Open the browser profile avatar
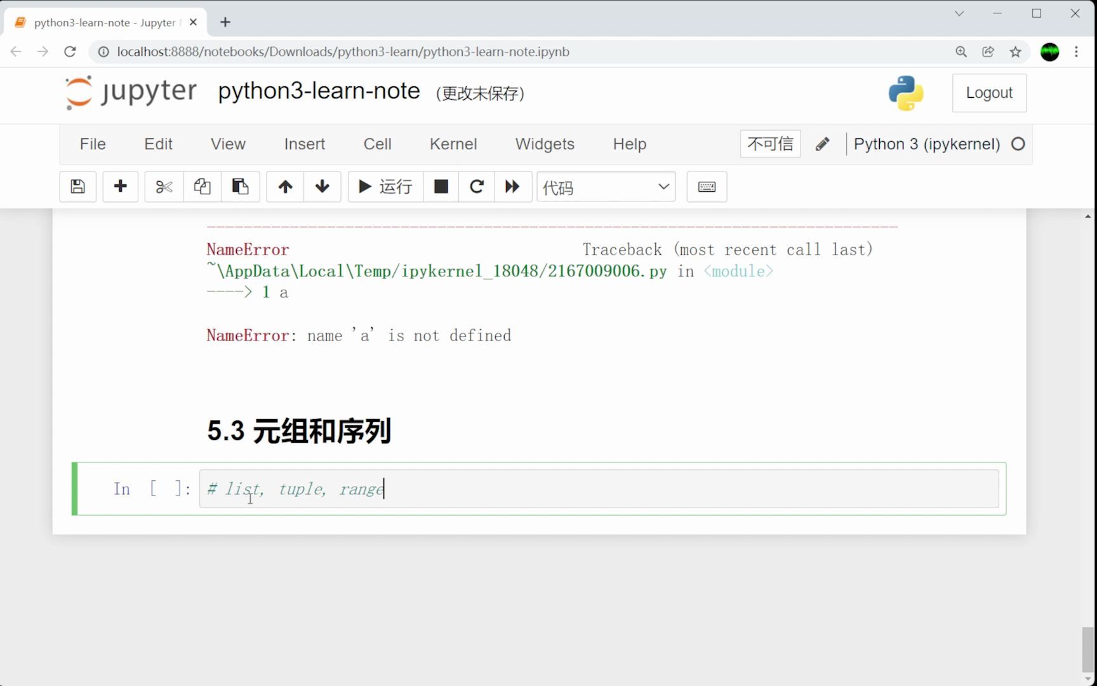The image size is (1097, 686). [1050, 51]
